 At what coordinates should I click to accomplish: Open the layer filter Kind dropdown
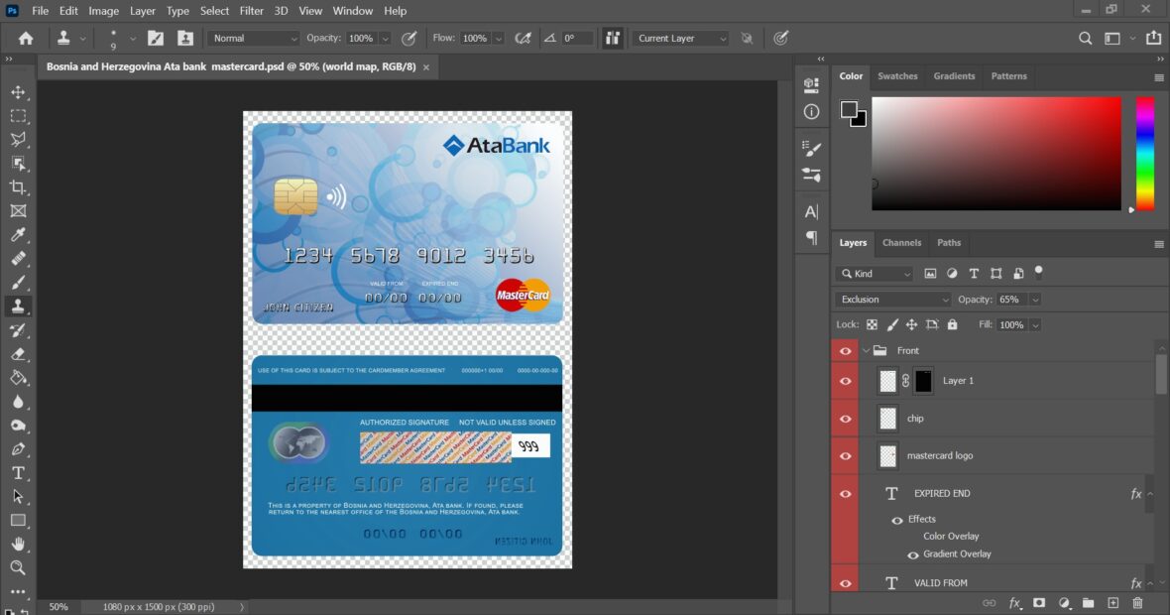[874, 274]
